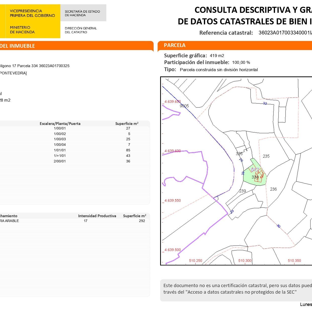
Task: Click surface value 27 in row 1/00/01
Action: (128, 128)
